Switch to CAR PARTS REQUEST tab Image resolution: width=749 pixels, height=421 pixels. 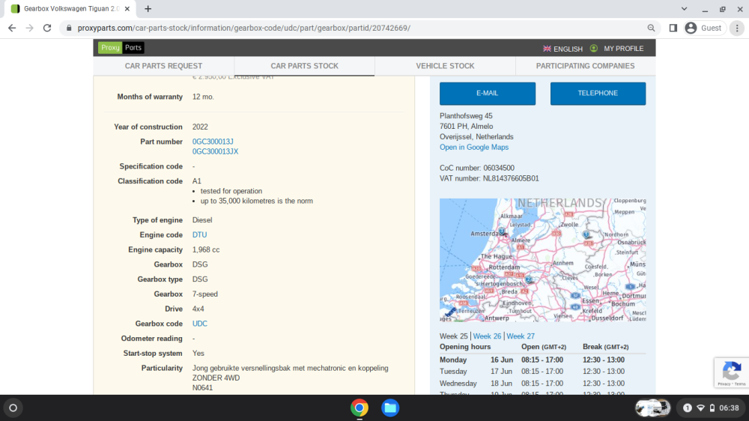click(x=163, y=66)
